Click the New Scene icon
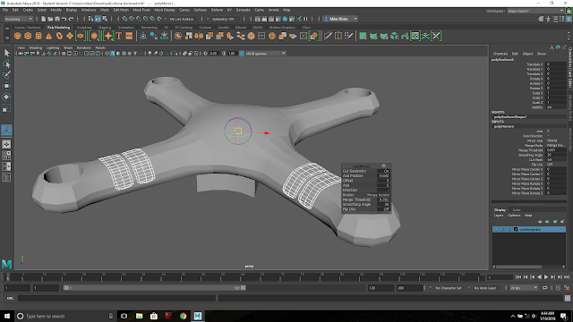This screenshot has width=573, height=322. coord(44,19)
